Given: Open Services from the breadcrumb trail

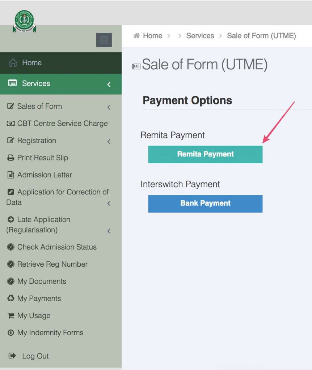Looking at the screenshot, I should (x=200, y=35).
